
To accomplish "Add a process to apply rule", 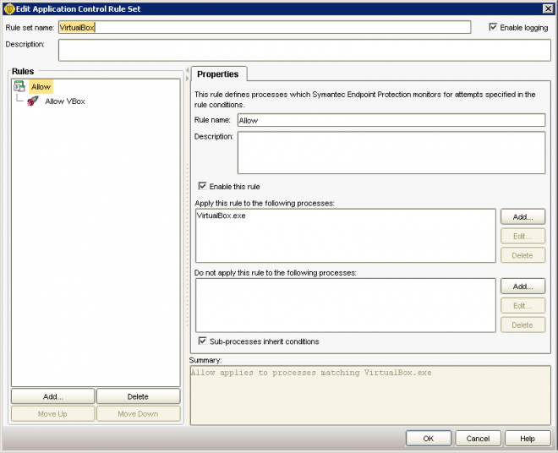I will (x=522, y=216).
